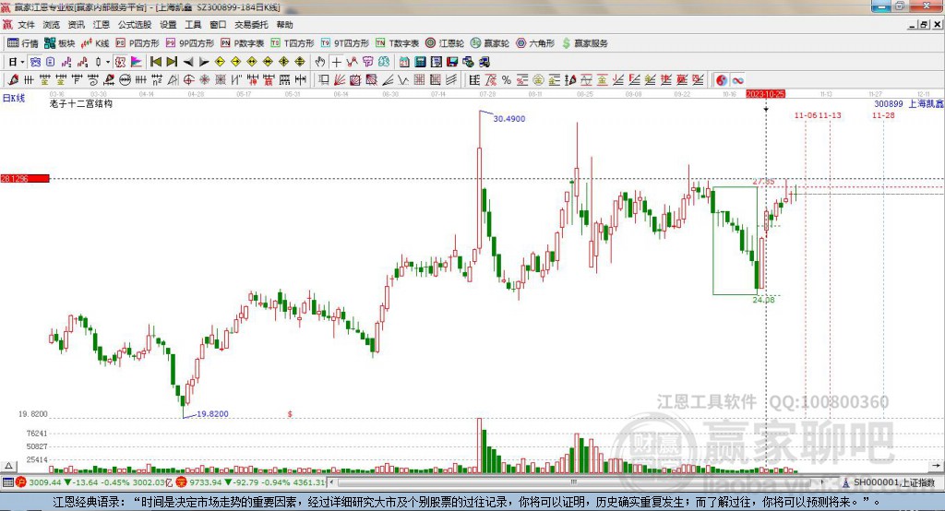945x511 pixels.
Task: Click the calendar date icon
Action: (404, 62)
